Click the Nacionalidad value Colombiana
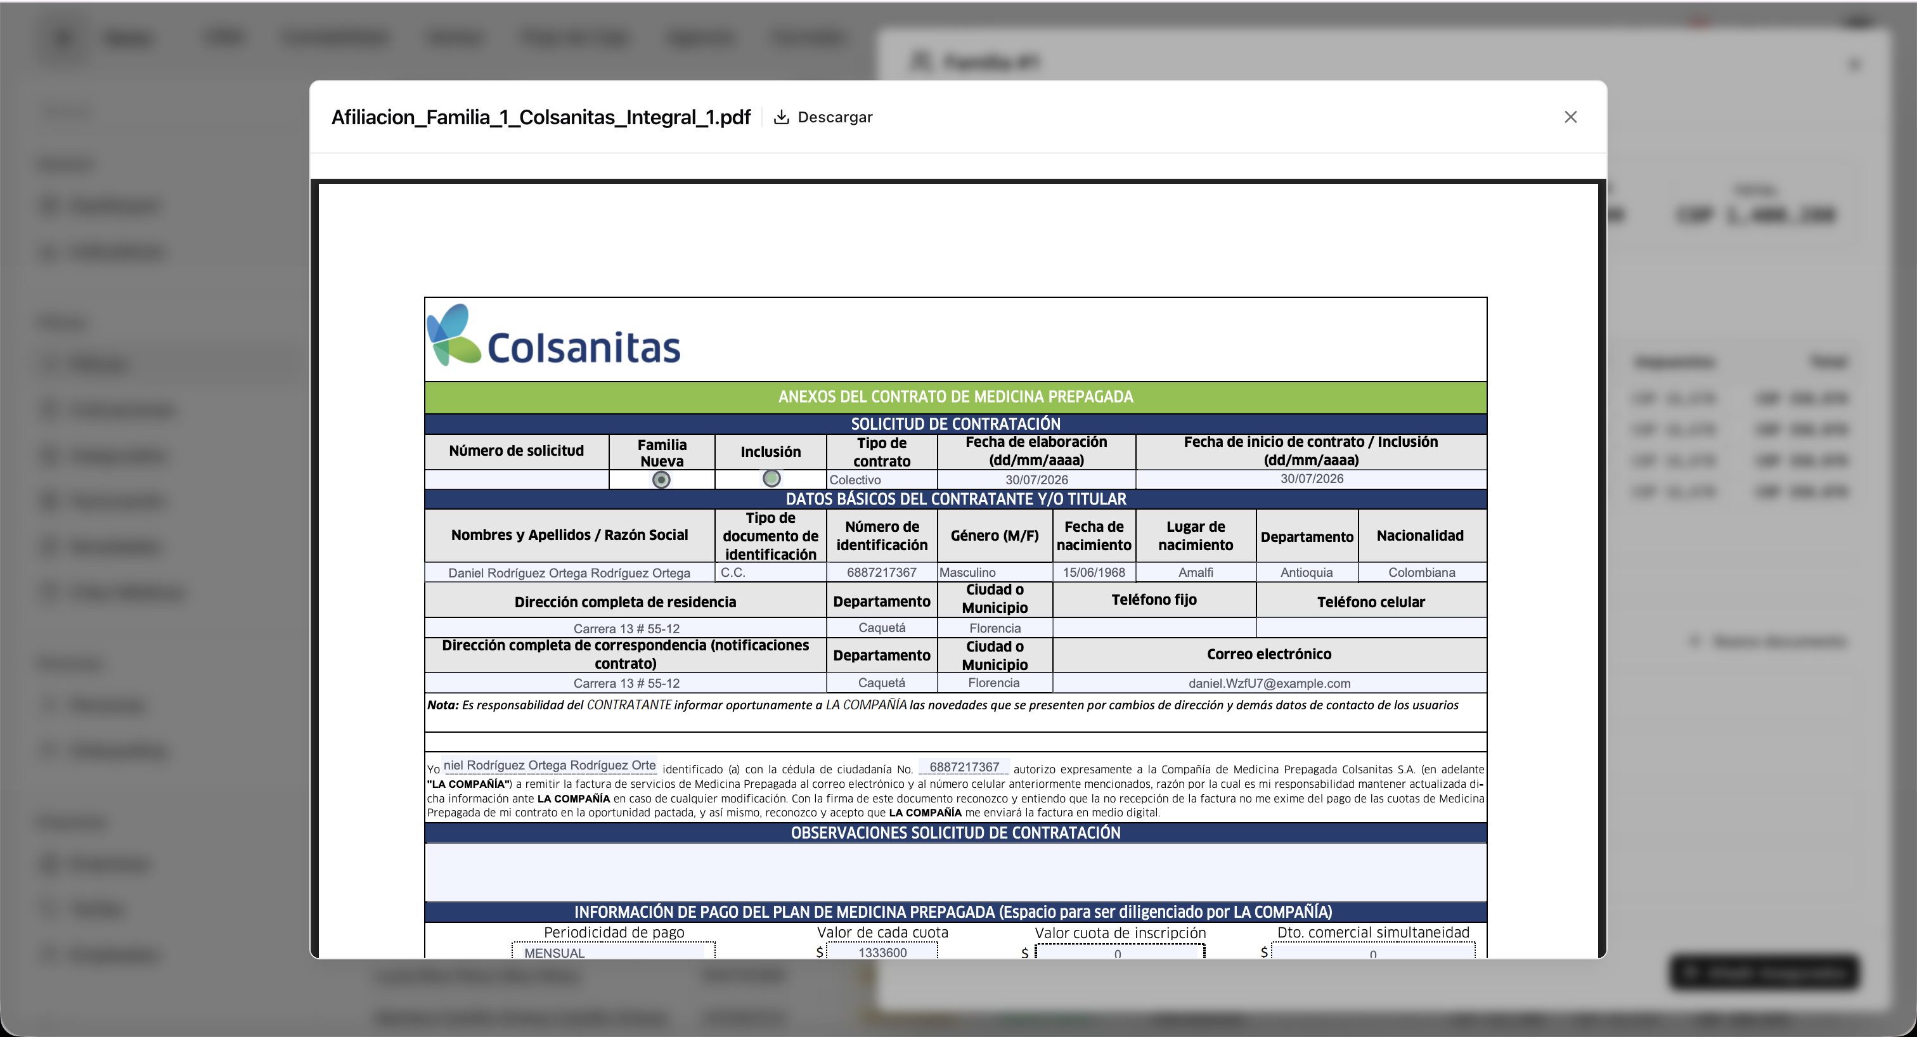The height and width of the screenshot is (1037, 1917). click(1421, 572)
